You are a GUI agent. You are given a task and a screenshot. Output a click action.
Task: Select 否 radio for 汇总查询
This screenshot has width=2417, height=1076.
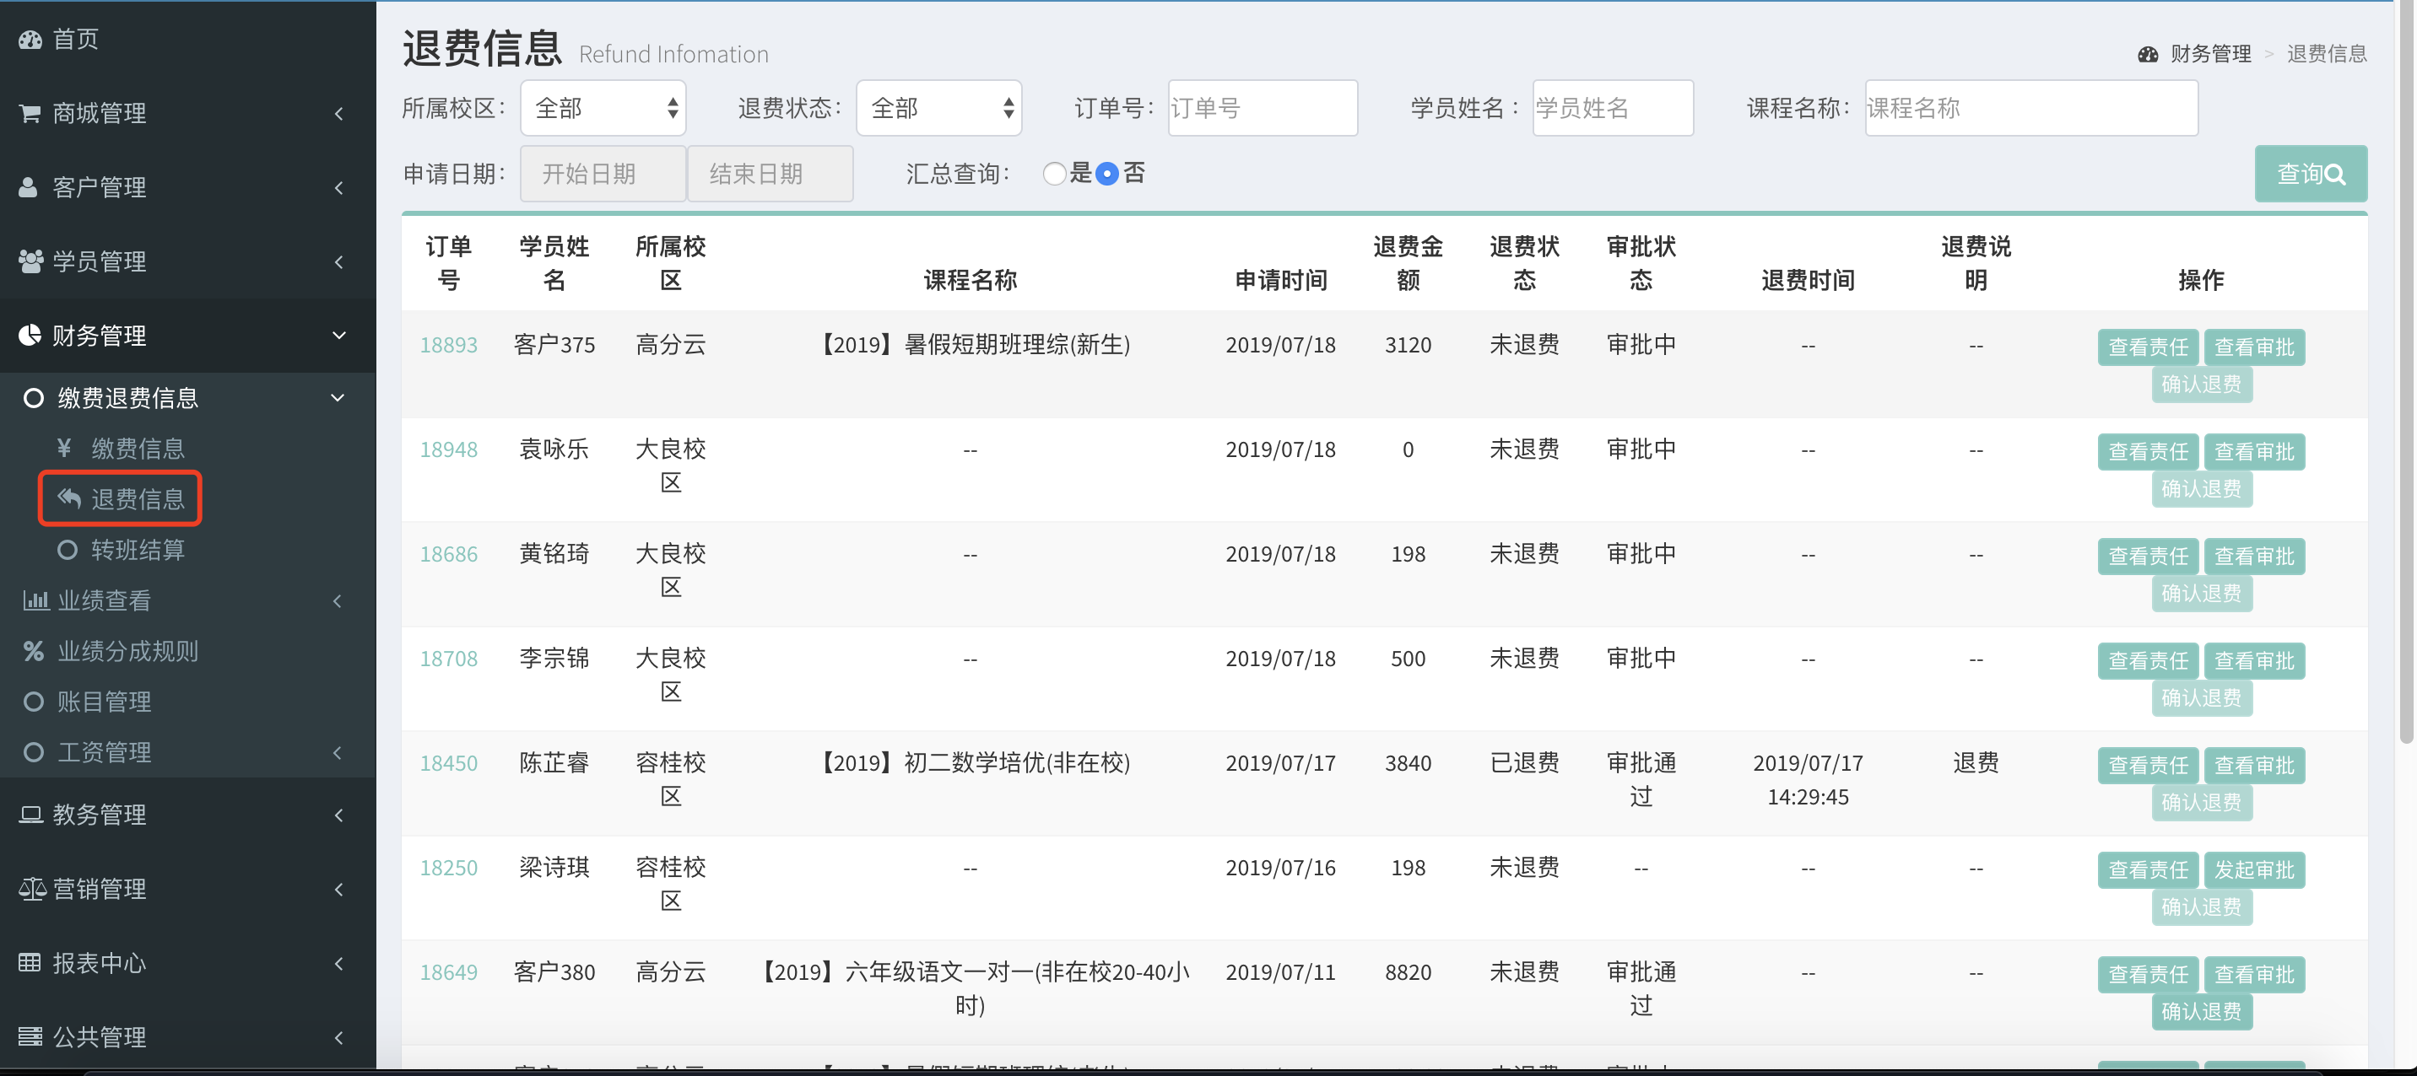pyautogui.click(x=1107, y=175)
